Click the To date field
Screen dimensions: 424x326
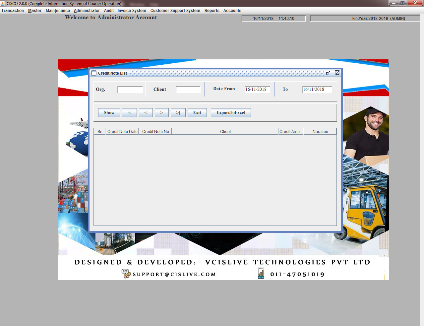(317, 90)
